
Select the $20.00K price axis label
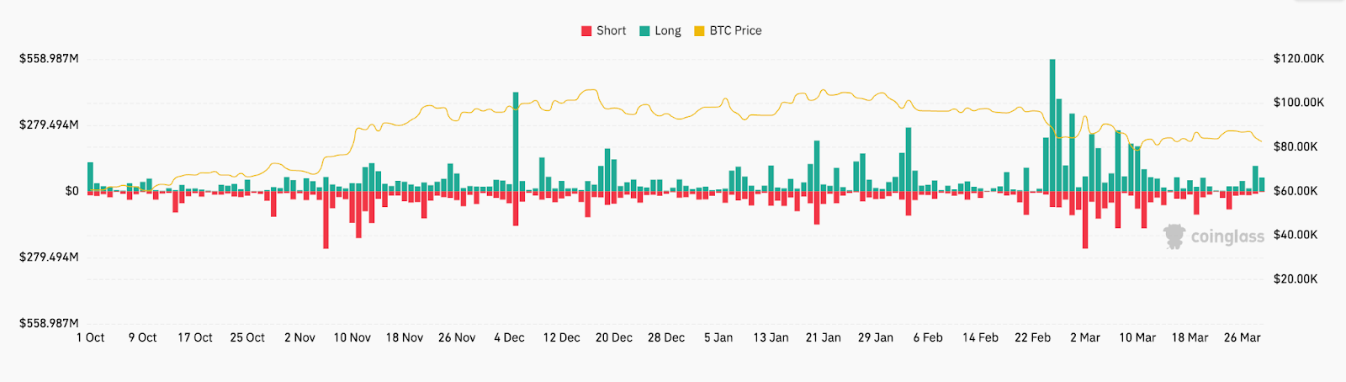coord(1296,279)
